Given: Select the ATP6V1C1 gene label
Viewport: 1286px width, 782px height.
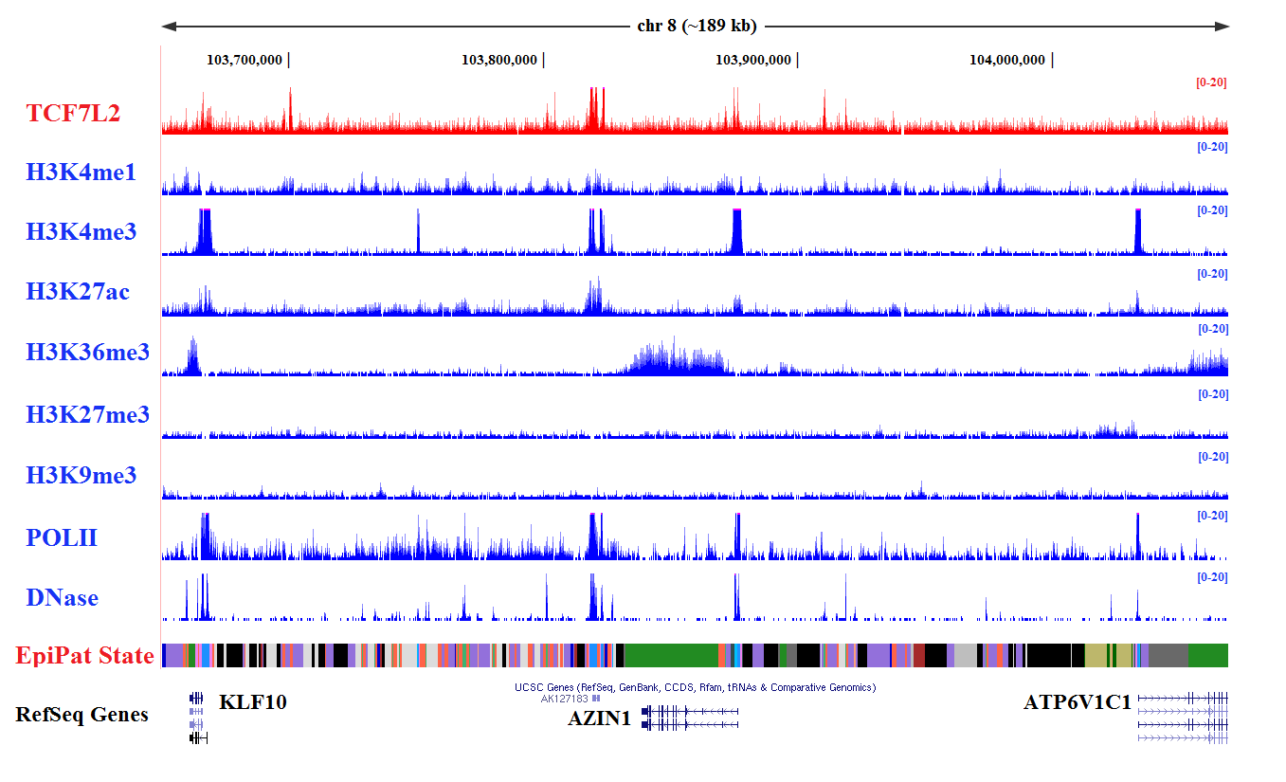Looking at the screenshot, I should pos(1077,702).
